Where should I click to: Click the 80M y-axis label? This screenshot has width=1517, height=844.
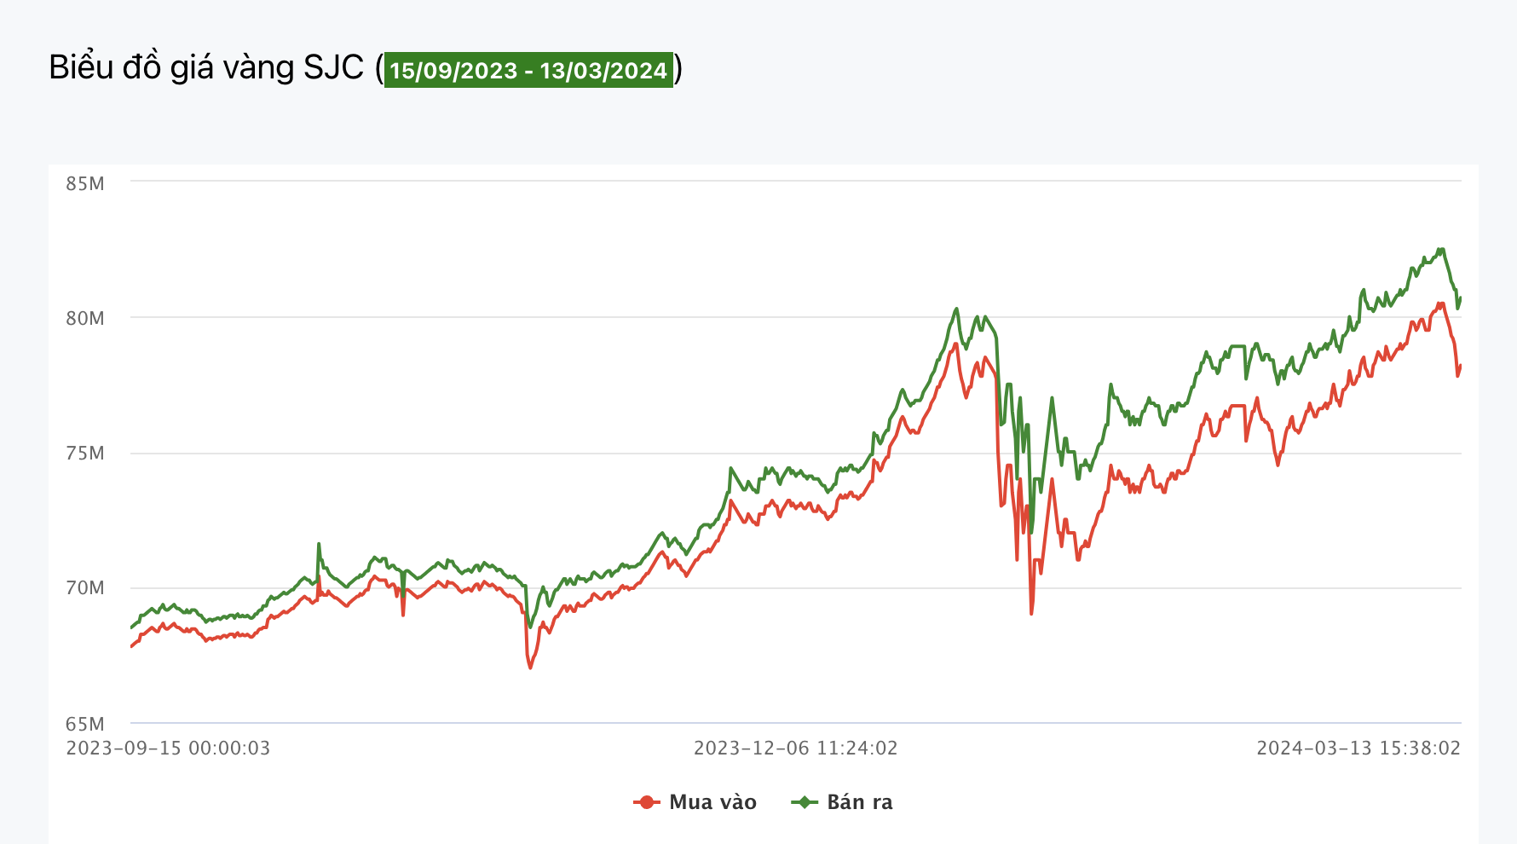coord(85,319)
